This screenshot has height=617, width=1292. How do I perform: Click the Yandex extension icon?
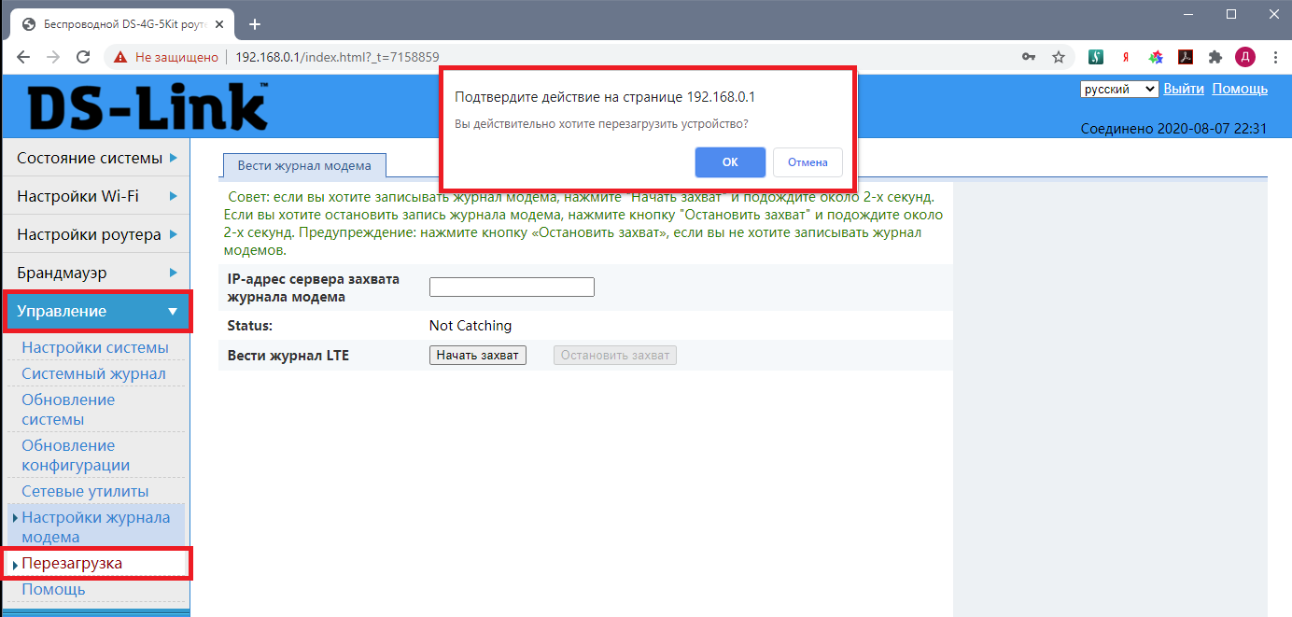coord(1126,57)
